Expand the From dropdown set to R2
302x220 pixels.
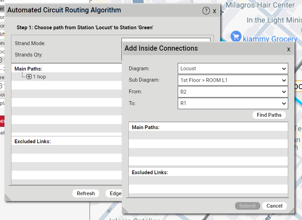[x=233, y=92]
